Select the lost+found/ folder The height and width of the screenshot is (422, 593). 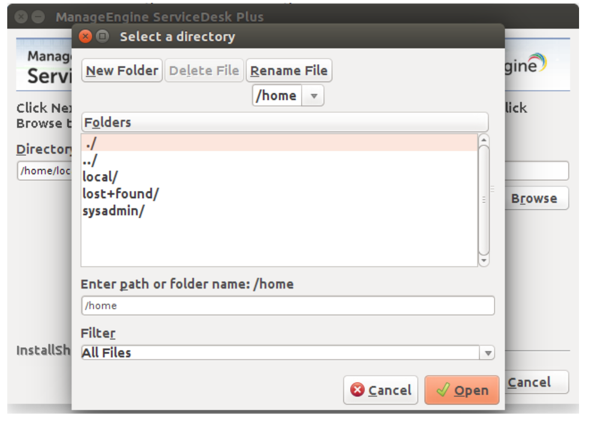tap(121, 194)
